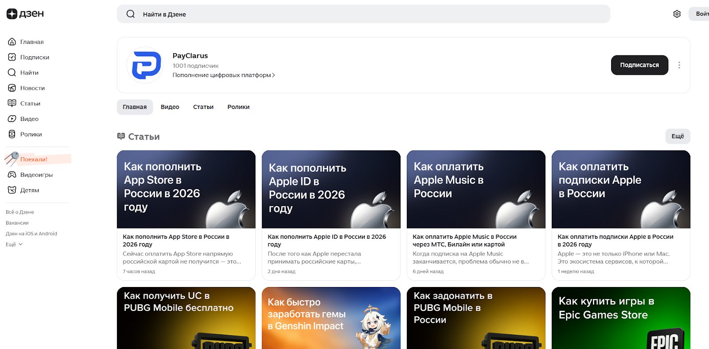Click the Shorts (Ролики) sidebar icon
The image size is (709, 349).
point(12,134)
